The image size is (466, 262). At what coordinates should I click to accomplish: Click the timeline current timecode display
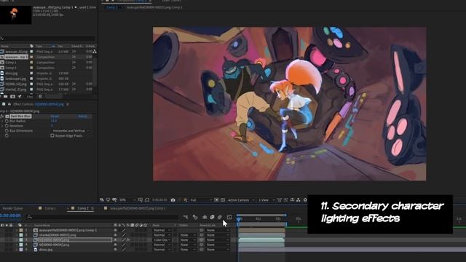pyautogui.click(x=11, y=215)
